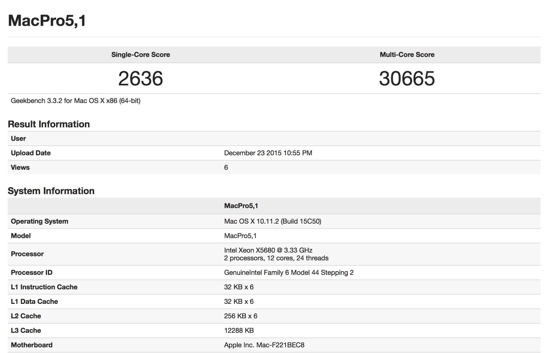Click the GenuineIntel Family 6 processor ID

click(288, 273)
